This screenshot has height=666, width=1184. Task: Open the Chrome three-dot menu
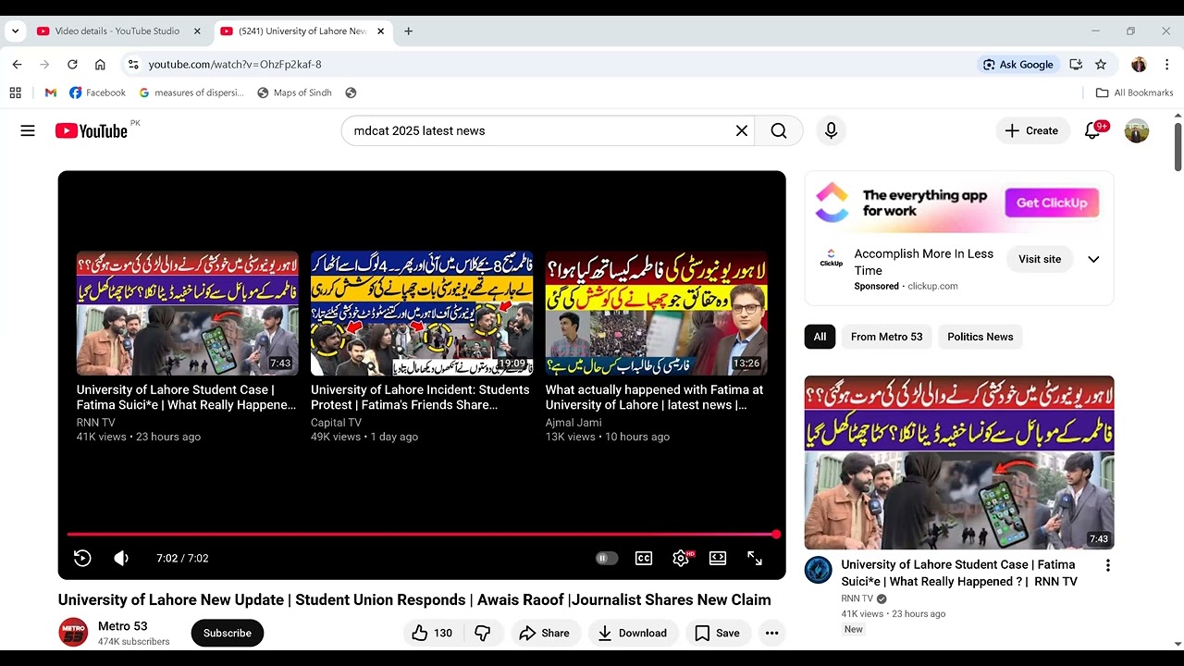(x=1165, y=65)
